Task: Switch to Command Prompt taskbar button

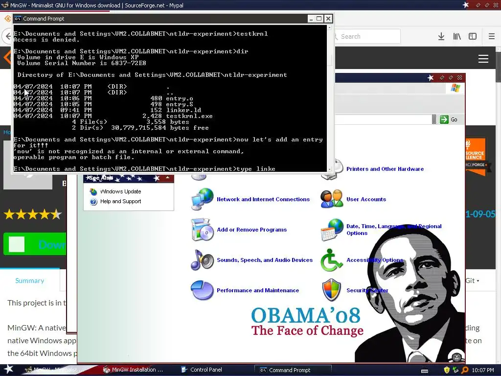Action: pyautogui.click(x=293, y=370)
